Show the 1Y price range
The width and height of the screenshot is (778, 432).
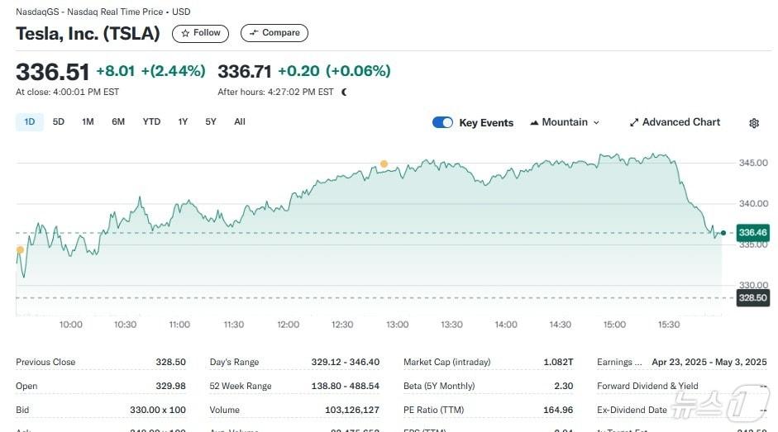pyautogui.click(x=183, y=122)
